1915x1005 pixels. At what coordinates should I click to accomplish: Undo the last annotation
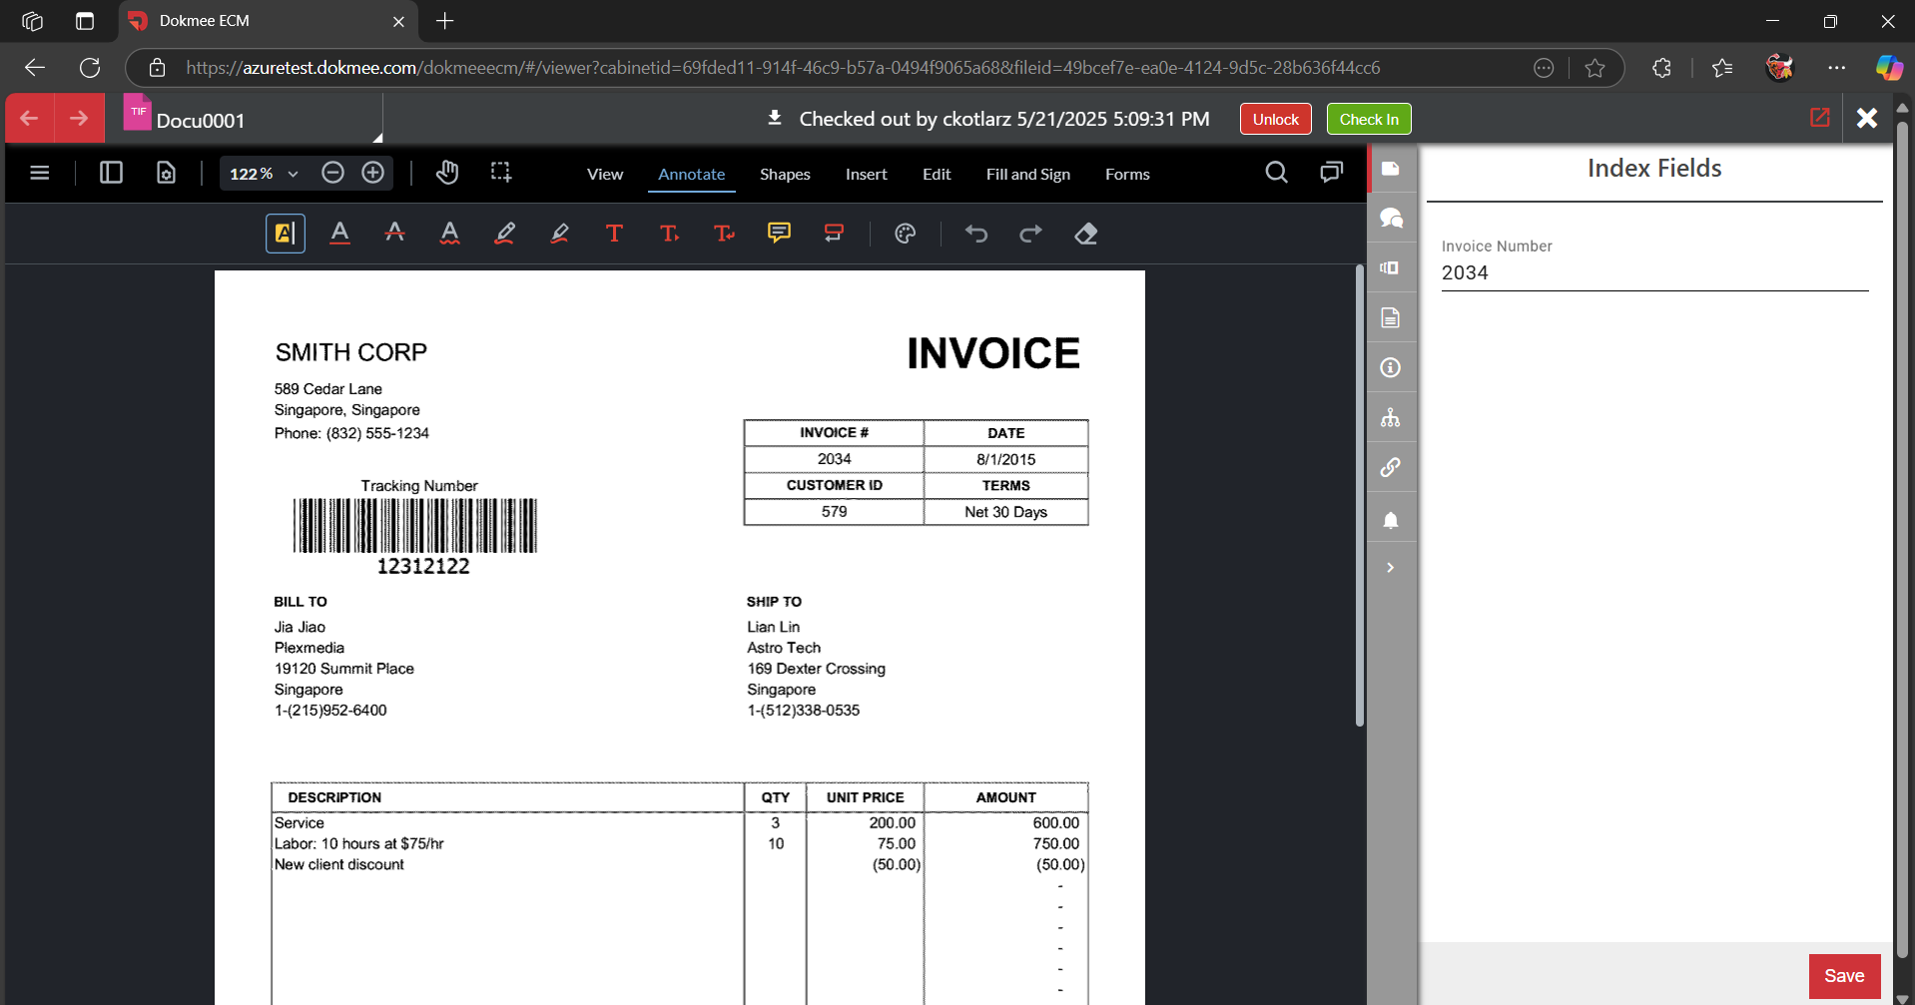[x=975, y=234]
